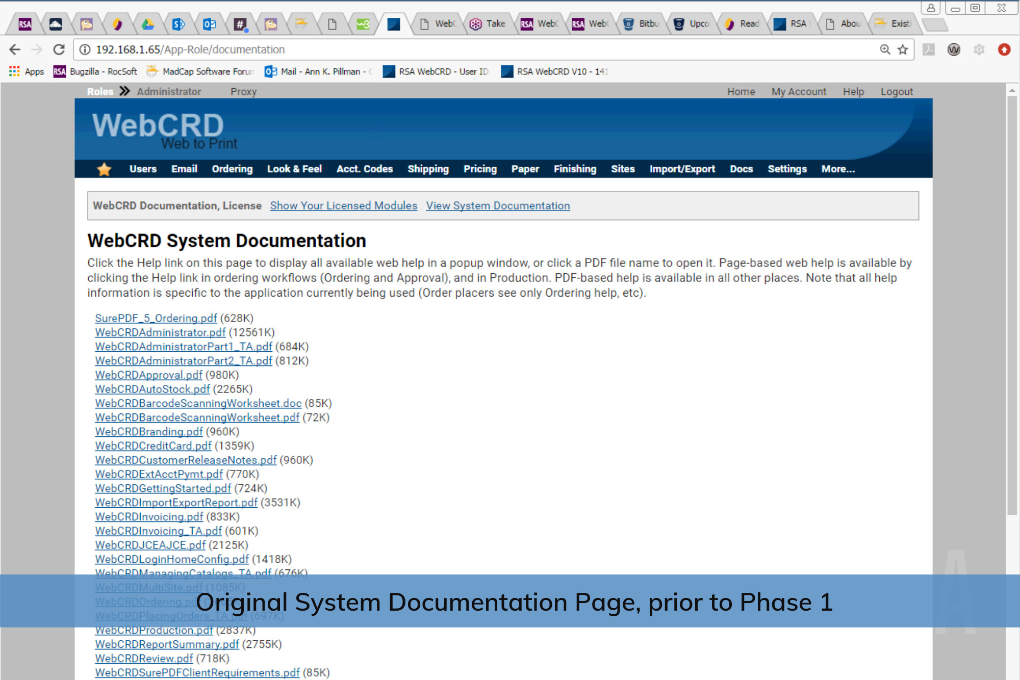
Task: Switch to the Google Drive browser tab
Action: point(148,24)
